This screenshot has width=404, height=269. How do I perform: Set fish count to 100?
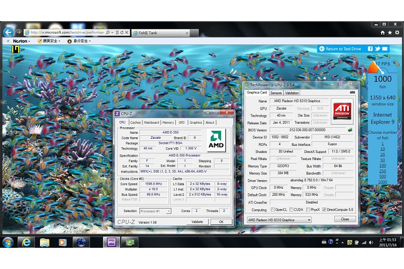point(383,166)
